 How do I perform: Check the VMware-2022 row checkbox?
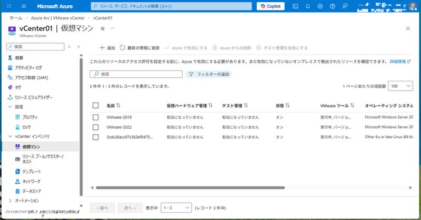[x=96, y=127]
